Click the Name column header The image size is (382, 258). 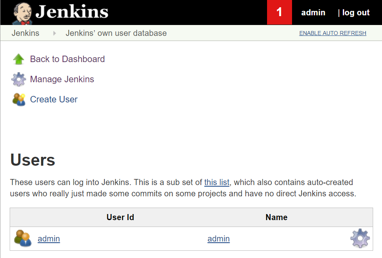(x=276, y=217)
